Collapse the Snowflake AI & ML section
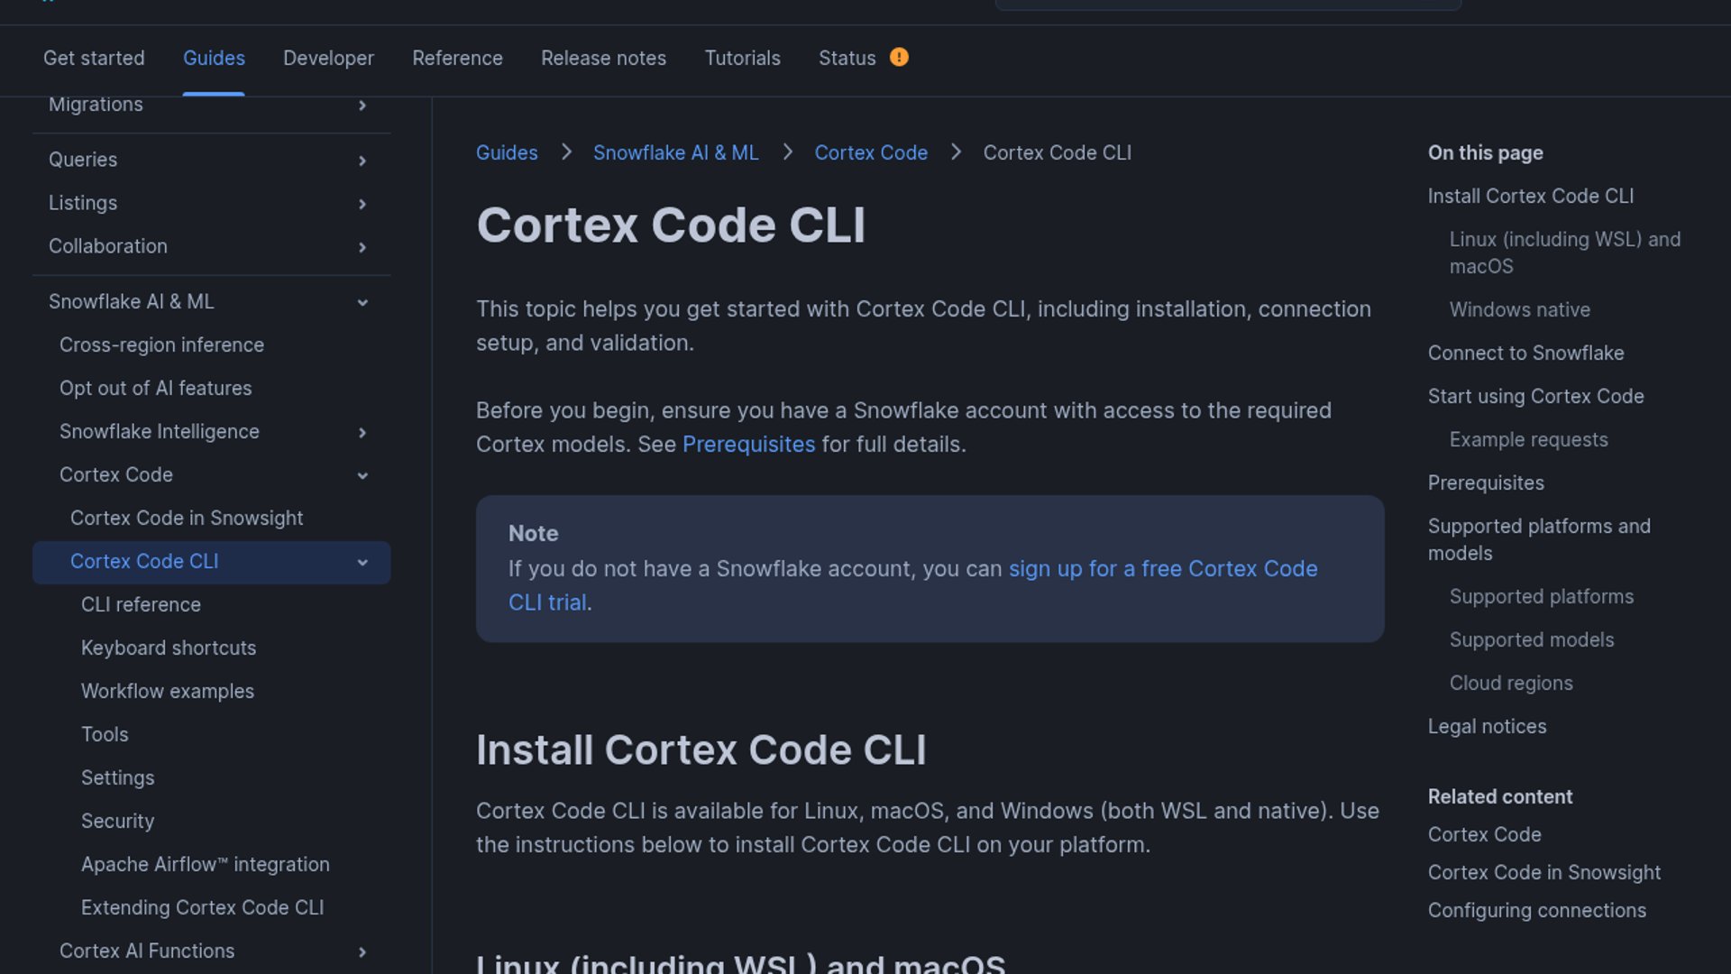 pyautogui.click(x=362, y=302)
